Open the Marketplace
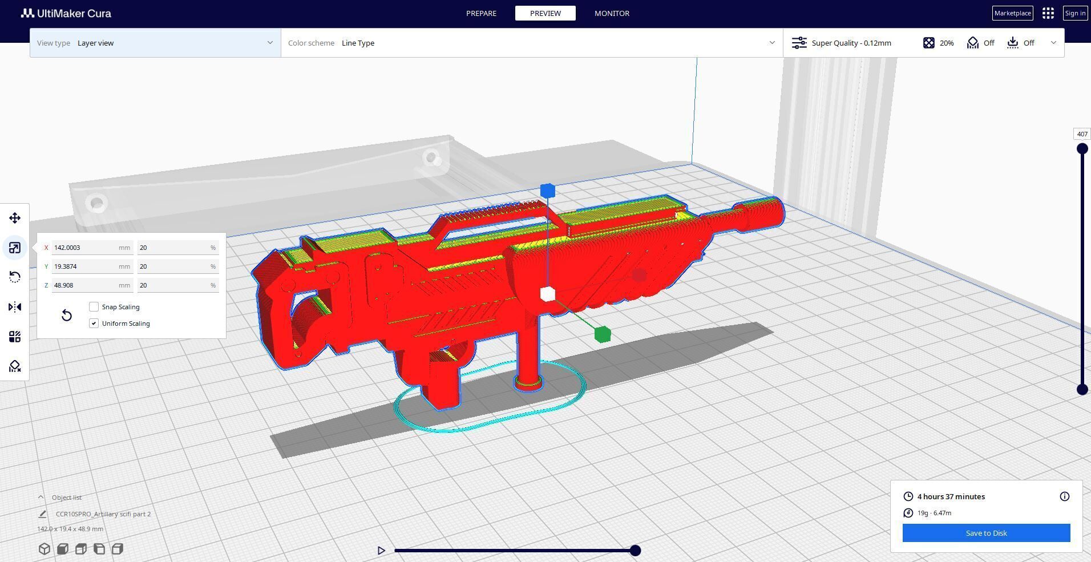The image size is (1091, 562). click(1013, 13)
